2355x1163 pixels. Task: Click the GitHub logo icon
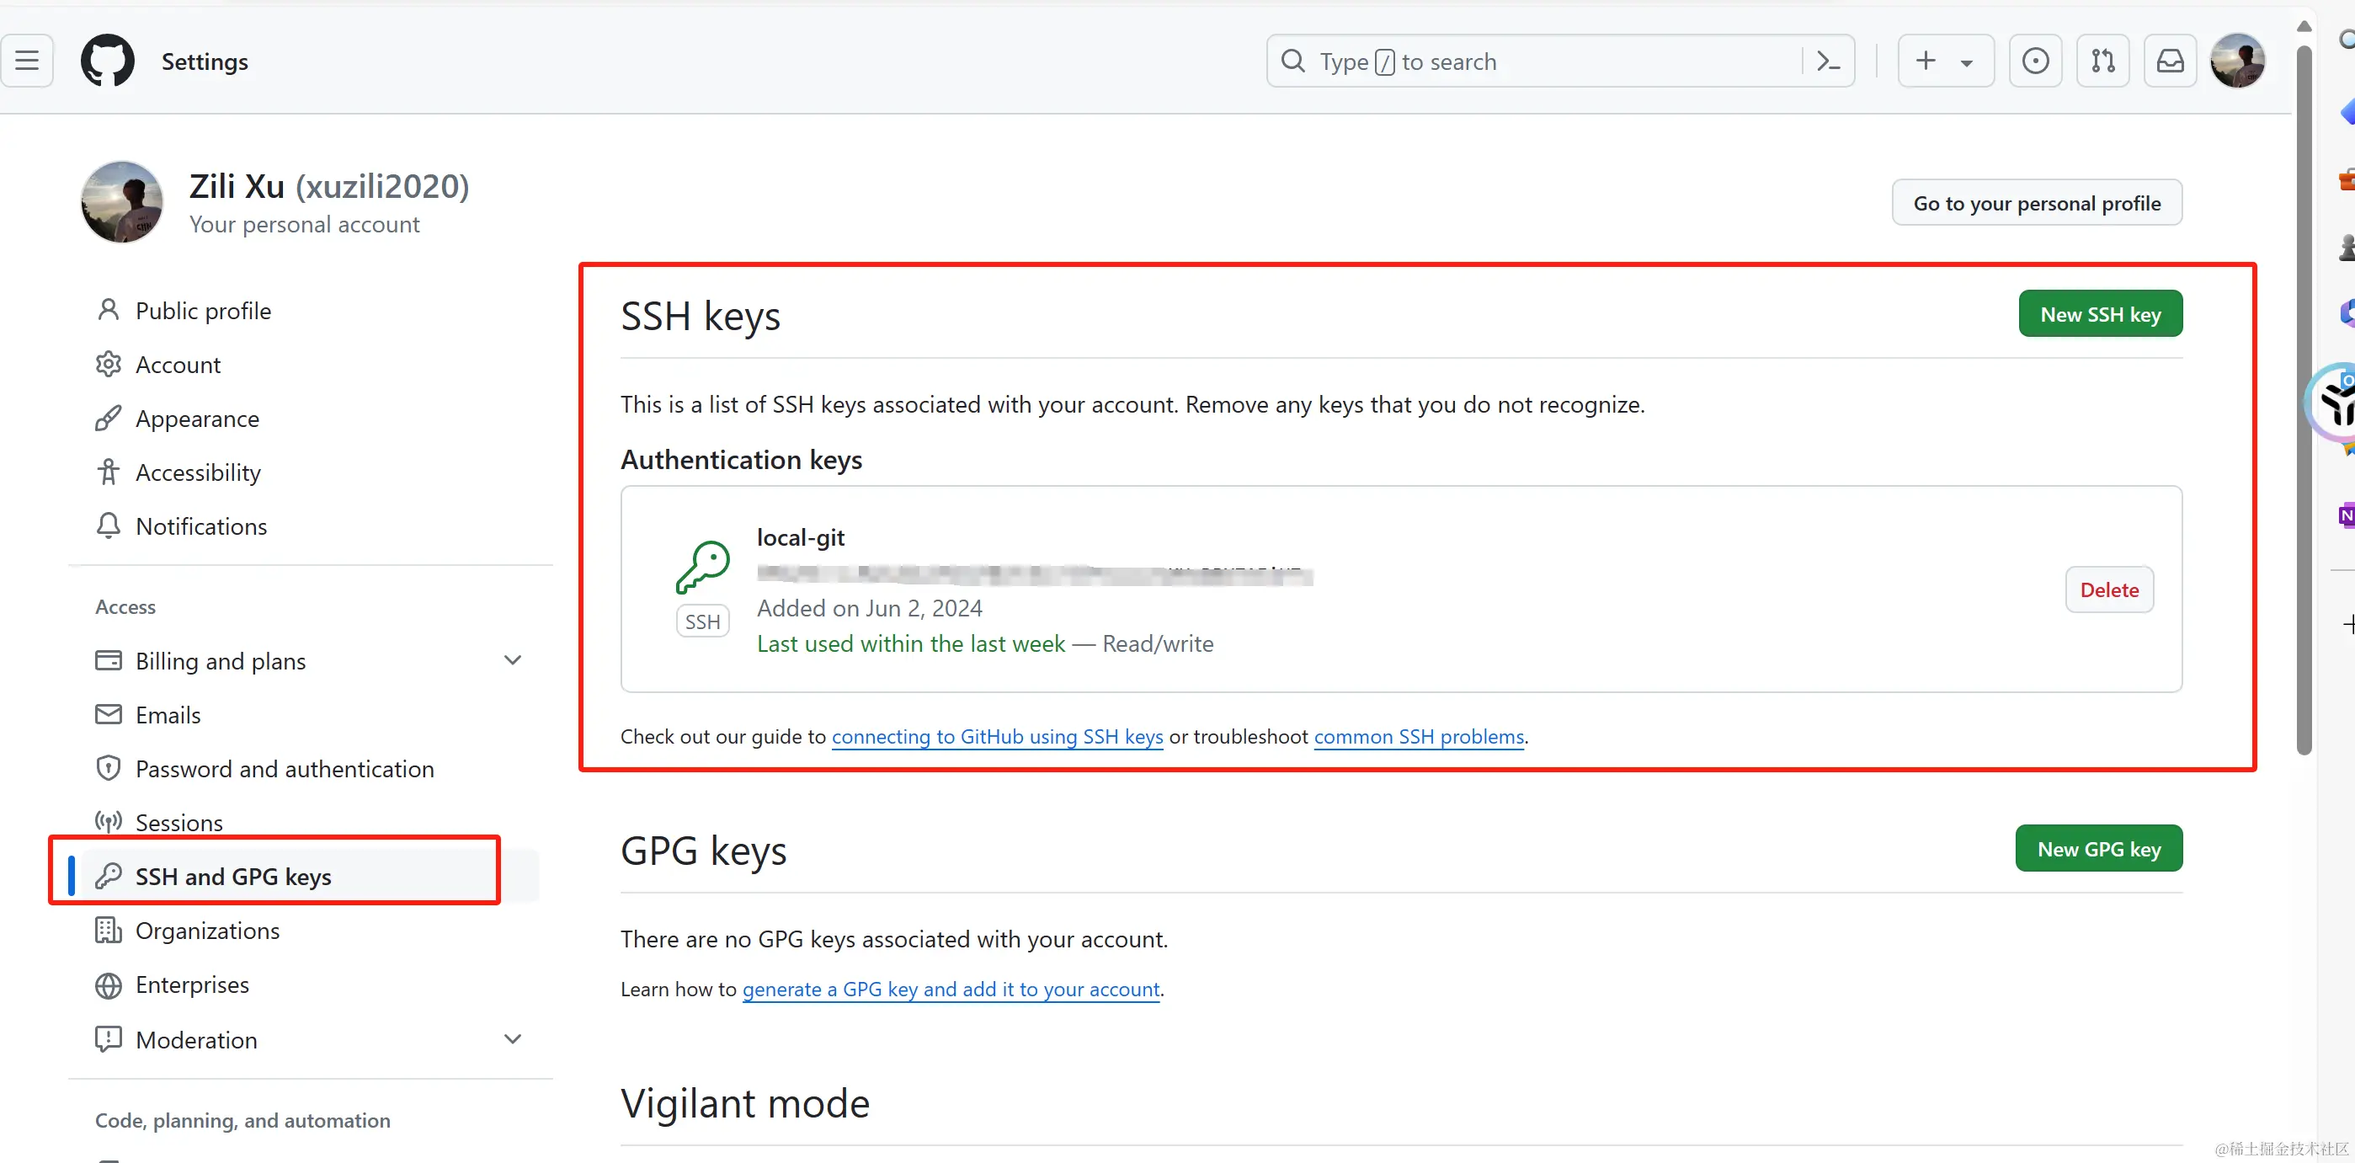pyautogui.click(x=107, y=61)
